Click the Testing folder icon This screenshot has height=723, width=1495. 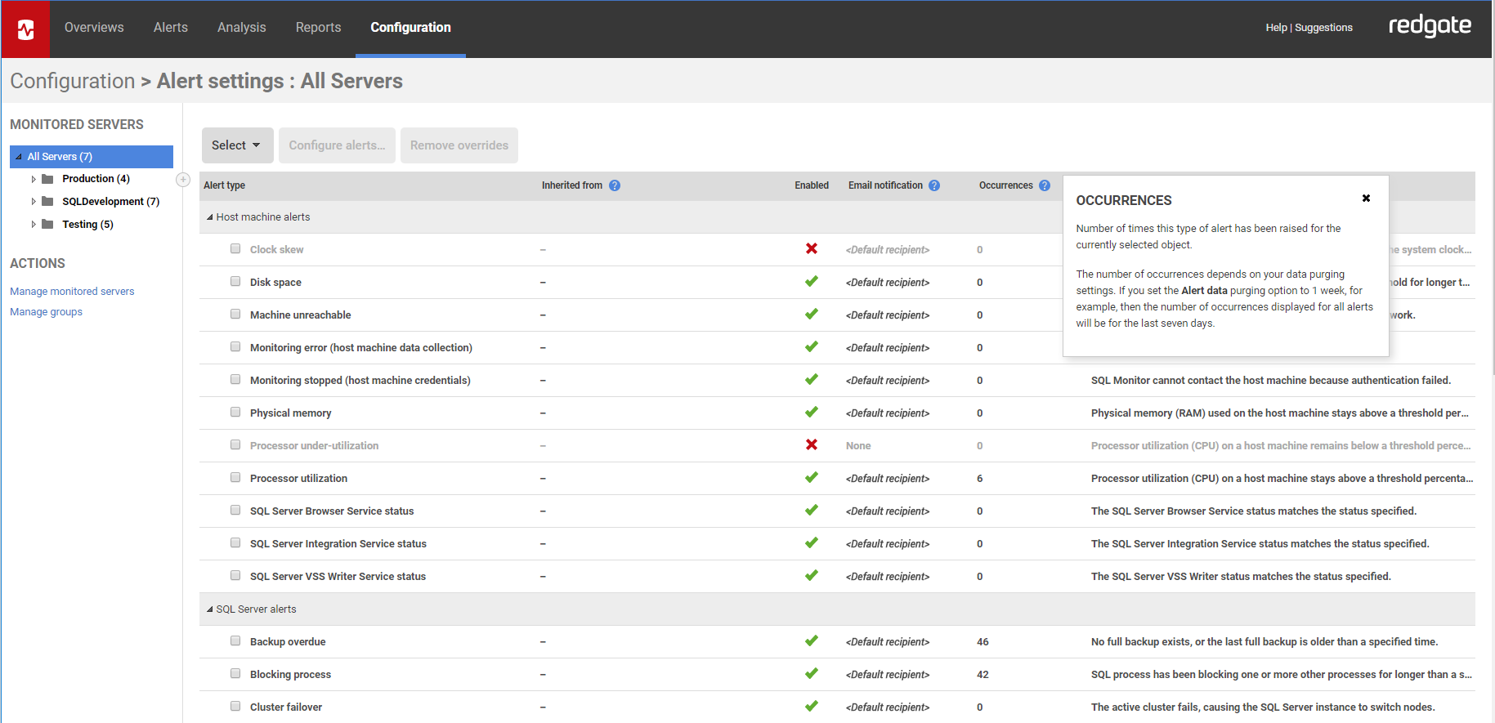(48, 225)
